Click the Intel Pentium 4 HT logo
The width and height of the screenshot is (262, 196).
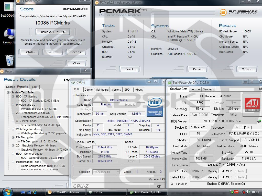pyautogui.click(x=155, y=106)
